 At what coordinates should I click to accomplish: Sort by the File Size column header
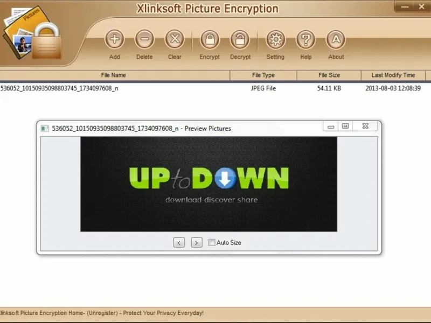(x=329, y=75)
